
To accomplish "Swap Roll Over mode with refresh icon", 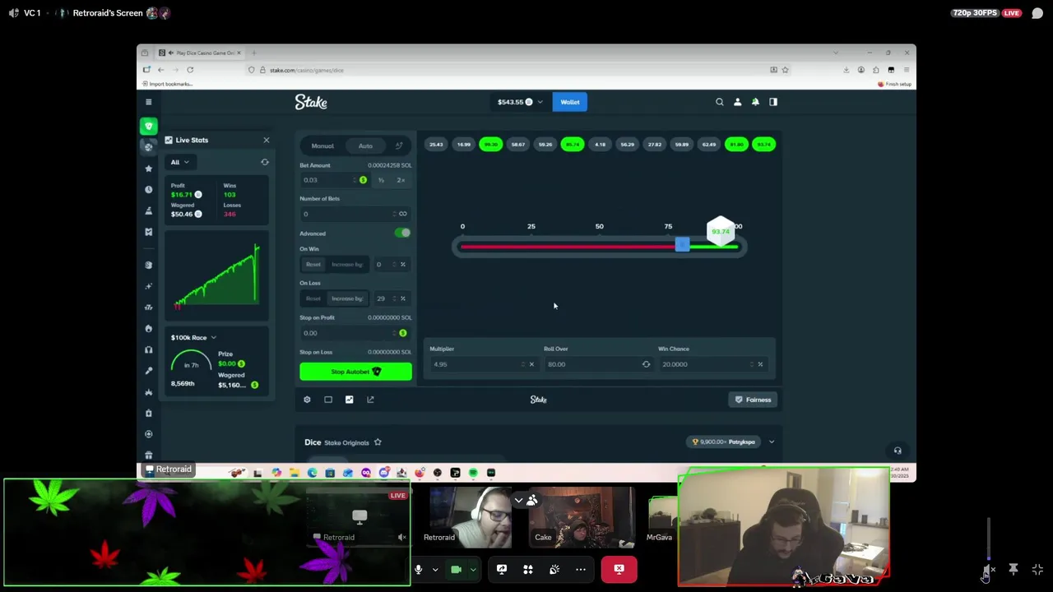I will pyautogui.click(x=646, y=364).
